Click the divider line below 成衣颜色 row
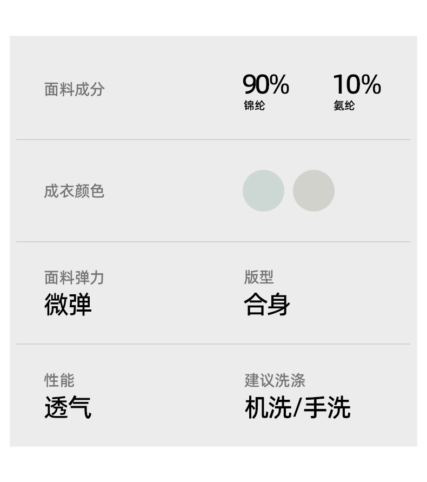427x482 pixels. (x=213, y=241)
